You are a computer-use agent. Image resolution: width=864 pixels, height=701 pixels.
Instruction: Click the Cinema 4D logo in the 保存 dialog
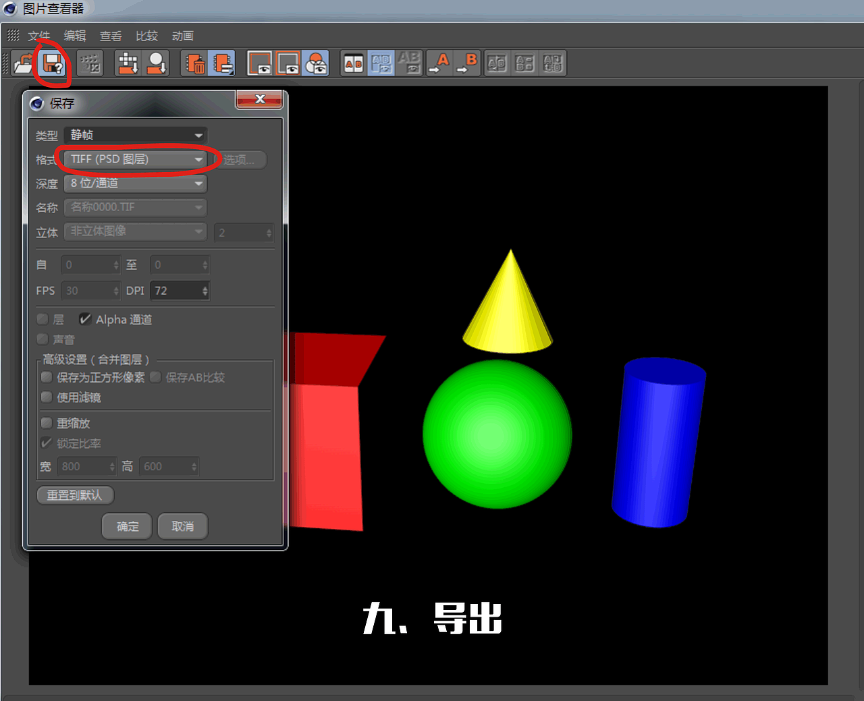tap(37, 103)
